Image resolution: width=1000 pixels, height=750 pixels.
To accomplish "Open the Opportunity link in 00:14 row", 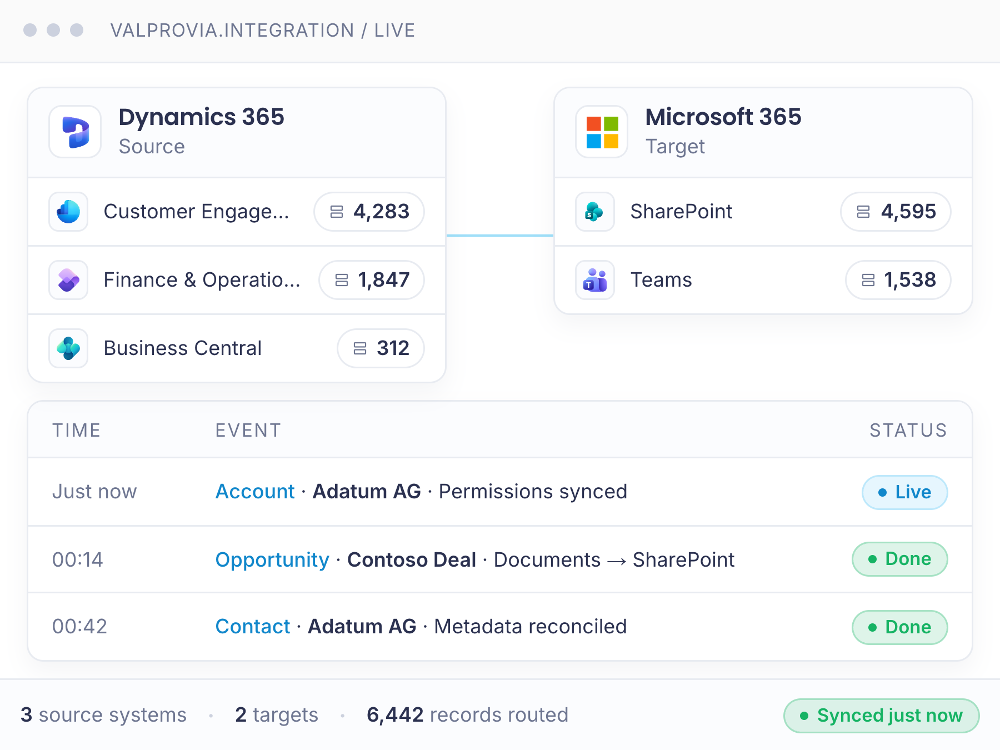I will click(272, 560).
